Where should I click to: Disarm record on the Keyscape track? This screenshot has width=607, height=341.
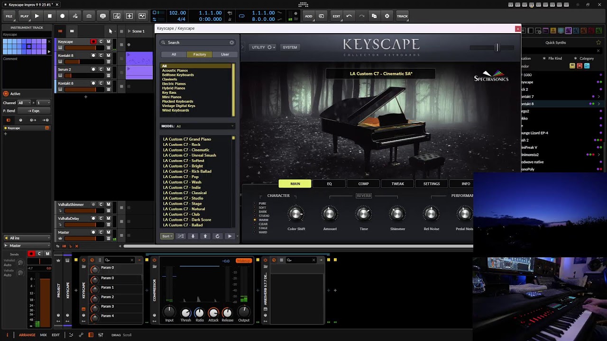point(93,42)
